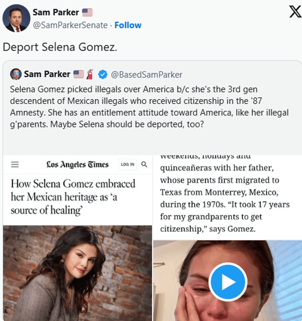Click the quoted tweet author name
Viewport: 302px width, 321px height.
point(47,74)
